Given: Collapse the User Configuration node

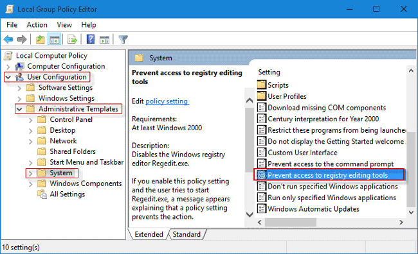Looking at the screenshot, I should click(x=8, y=77).
